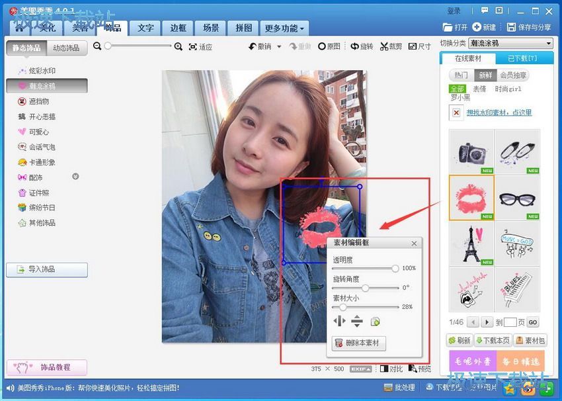562x401 pixels.
Task: Click the 撤销 undo button
Action: tap(260, 46)
